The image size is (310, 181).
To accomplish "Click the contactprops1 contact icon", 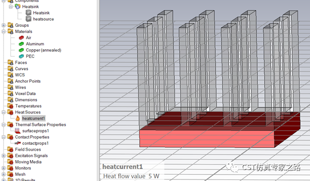I will 17,143.
